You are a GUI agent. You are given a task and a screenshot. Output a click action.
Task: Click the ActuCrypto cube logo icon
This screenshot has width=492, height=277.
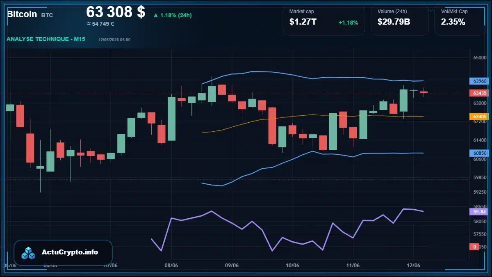pyautogui.click(x=29, y=253)
